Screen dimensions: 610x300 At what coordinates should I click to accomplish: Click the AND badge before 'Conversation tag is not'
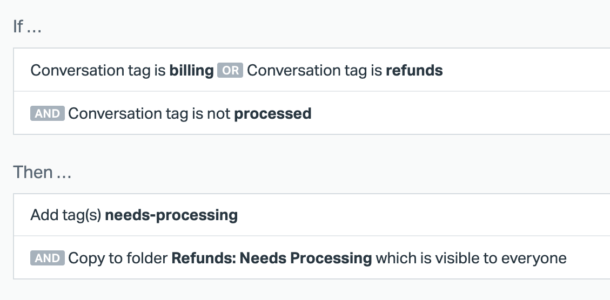click(48, 113)
